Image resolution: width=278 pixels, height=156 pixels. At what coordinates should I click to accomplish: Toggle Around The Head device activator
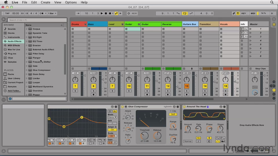pyautogui.click(x=184, y=107)
